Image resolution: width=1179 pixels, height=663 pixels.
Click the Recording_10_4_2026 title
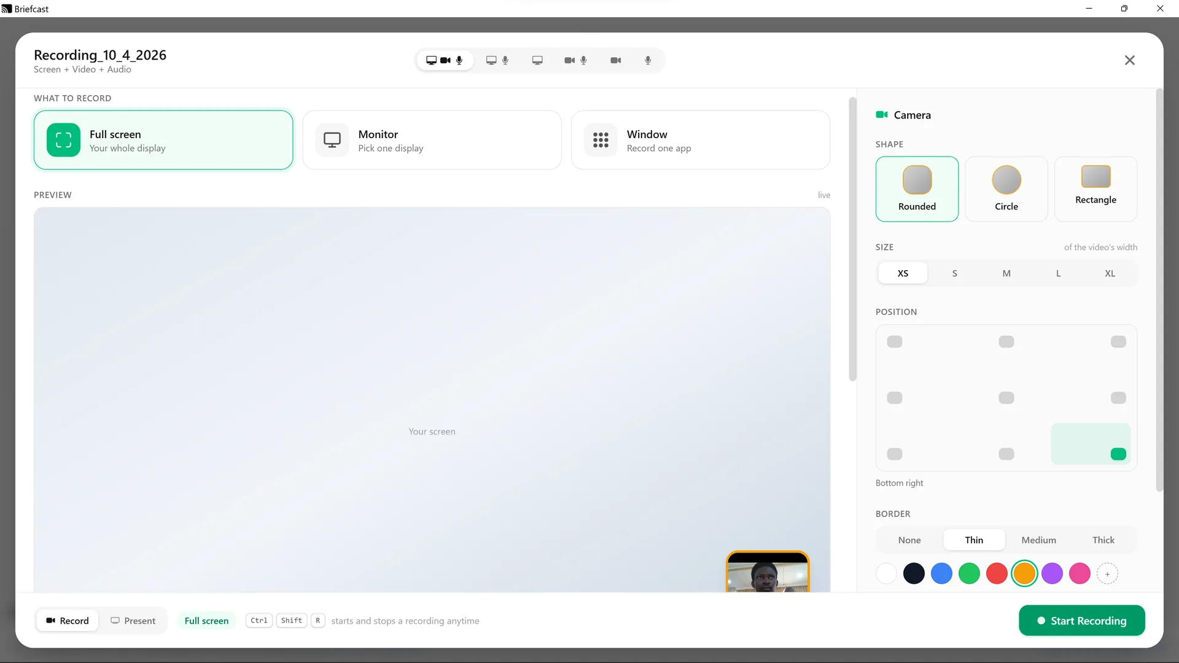pos(100,55)
